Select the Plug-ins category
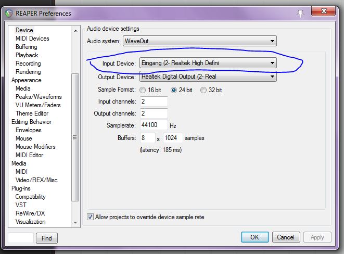The width and height of the screenshot is (344, 254). click(21, 188)
